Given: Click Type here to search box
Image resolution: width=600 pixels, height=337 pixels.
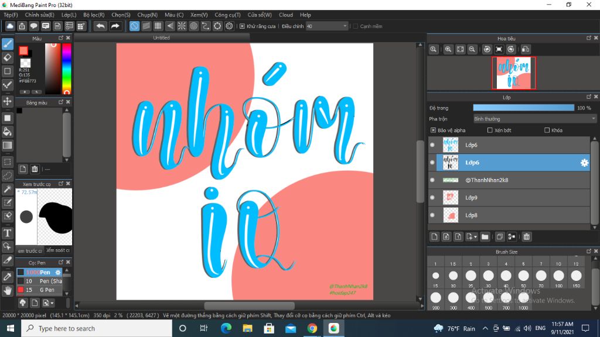Looking at the screenshot, I should coord(97,328).
